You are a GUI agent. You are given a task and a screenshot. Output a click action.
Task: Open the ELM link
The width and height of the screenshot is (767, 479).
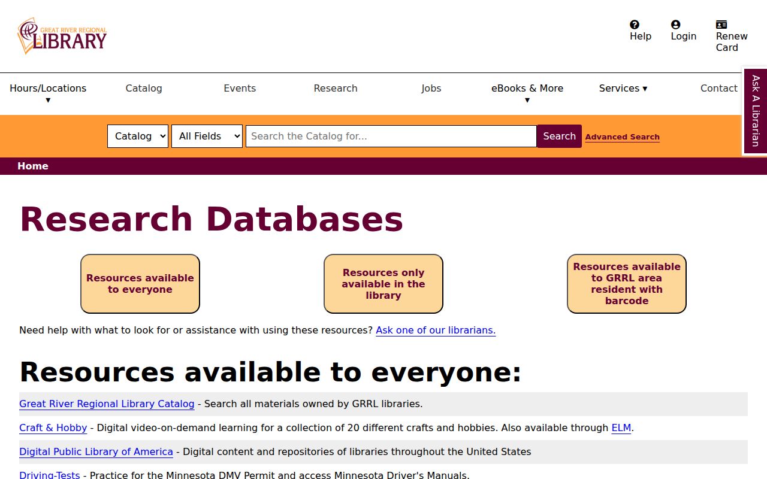[x=621, y=428]
